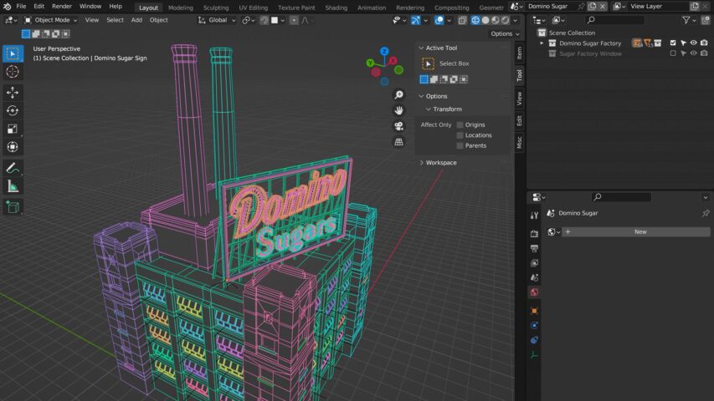
Task: Select the Rotate tool
Action: pyautogui.click(x=13, y=111)
